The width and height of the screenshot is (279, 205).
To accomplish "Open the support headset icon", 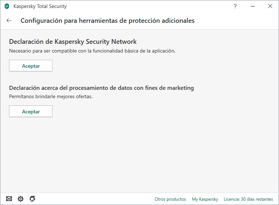I will click(32, 199).
